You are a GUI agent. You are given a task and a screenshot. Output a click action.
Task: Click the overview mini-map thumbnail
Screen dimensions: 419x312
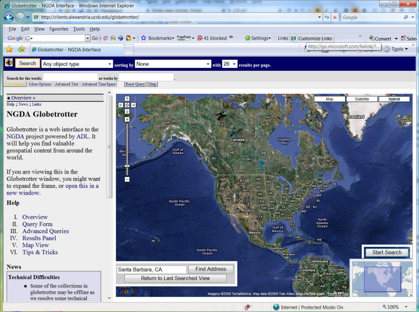click(382, 279)
